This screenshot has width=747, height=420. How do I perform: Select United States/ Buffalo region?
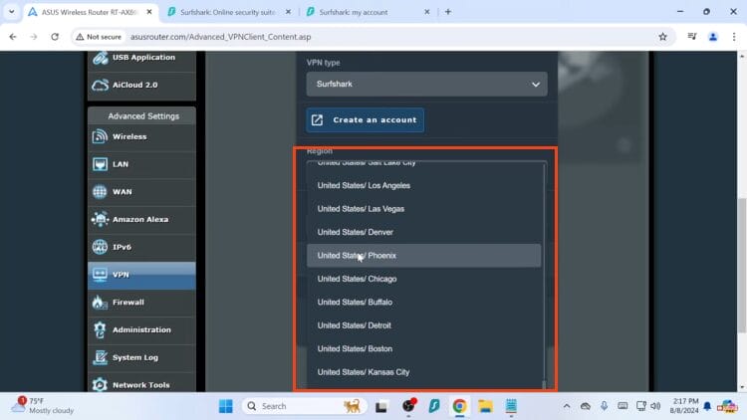(423, 302)
